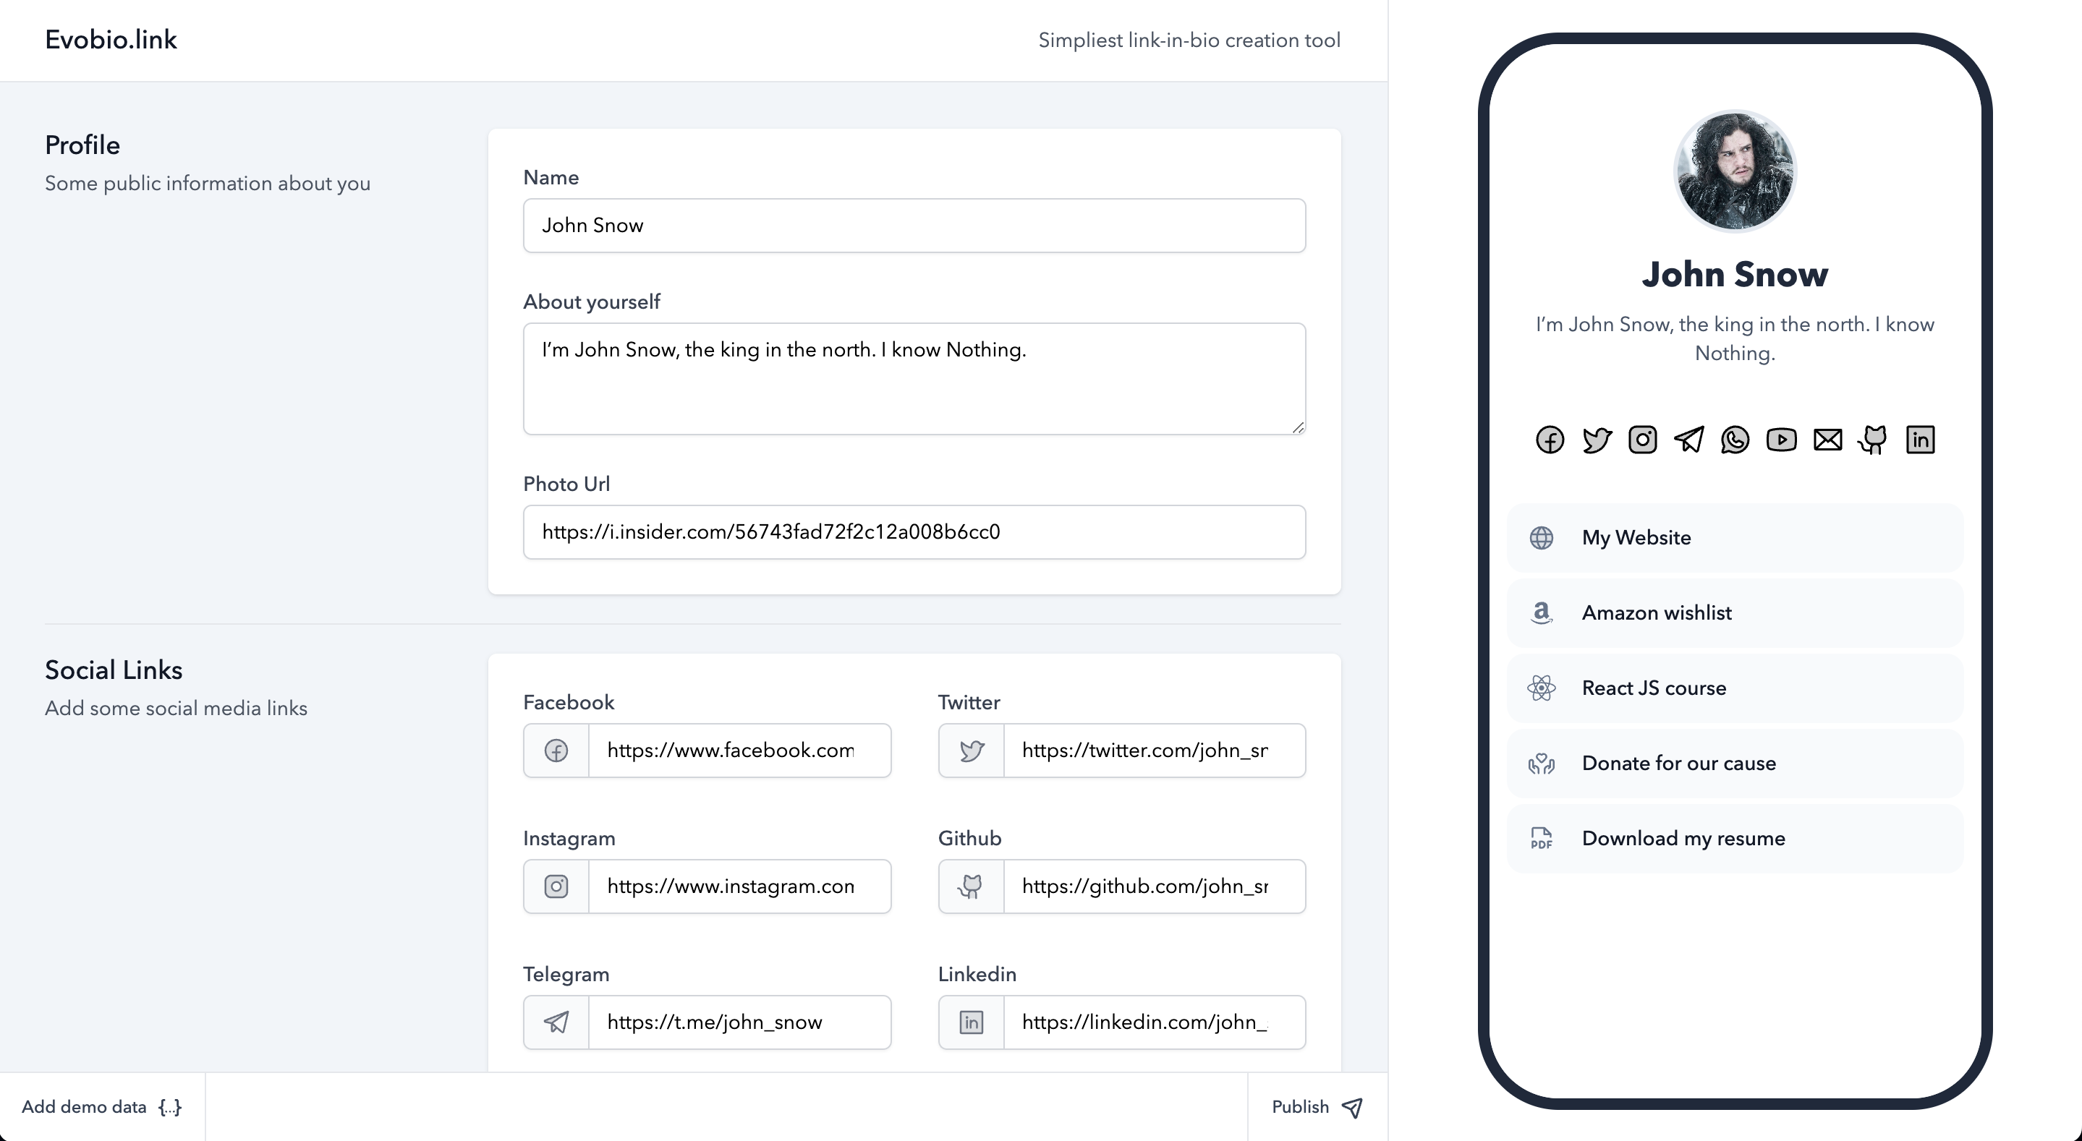Screen dimensions: 2082x1141
Task: Click the curly braces icon next to Add demo data
Action: 170,1107
